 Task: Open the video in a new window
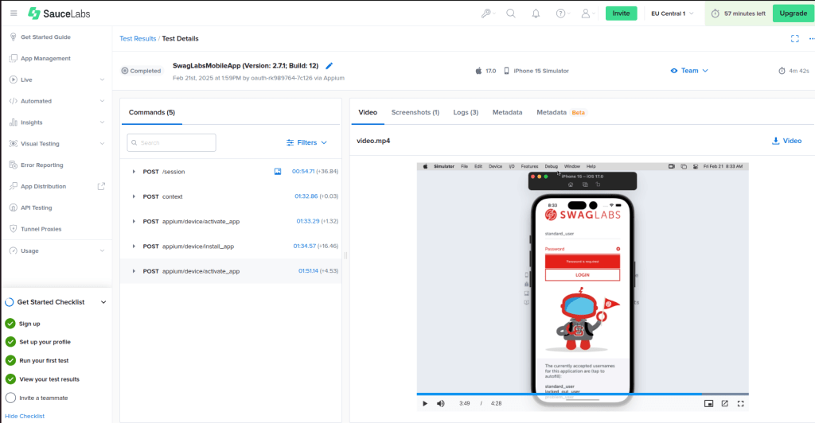pyautogui.click(x=724, y=404)
